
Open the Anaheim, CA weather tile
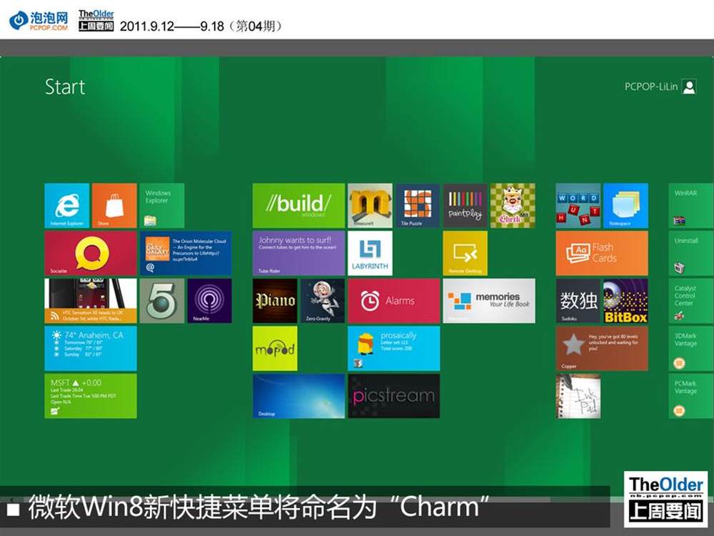pos(91,348)
